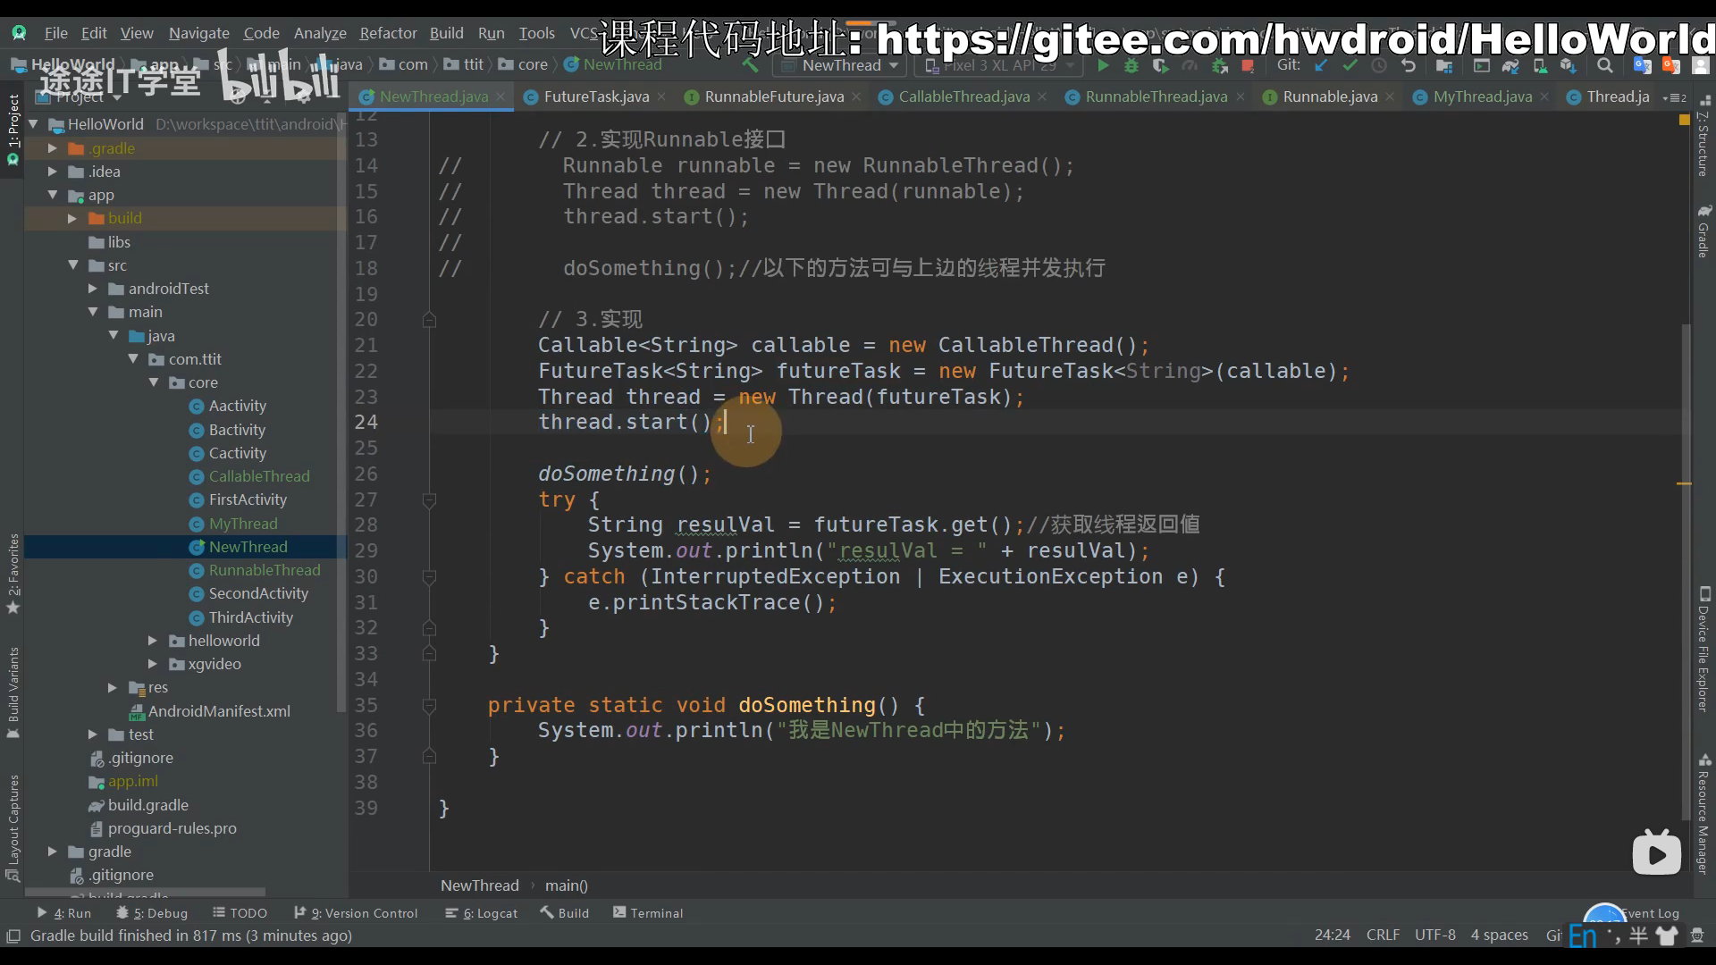Viewport: 1716px width, 965px height.
Task: Open the Navigate menu
Action: click(x=198, y=33)
